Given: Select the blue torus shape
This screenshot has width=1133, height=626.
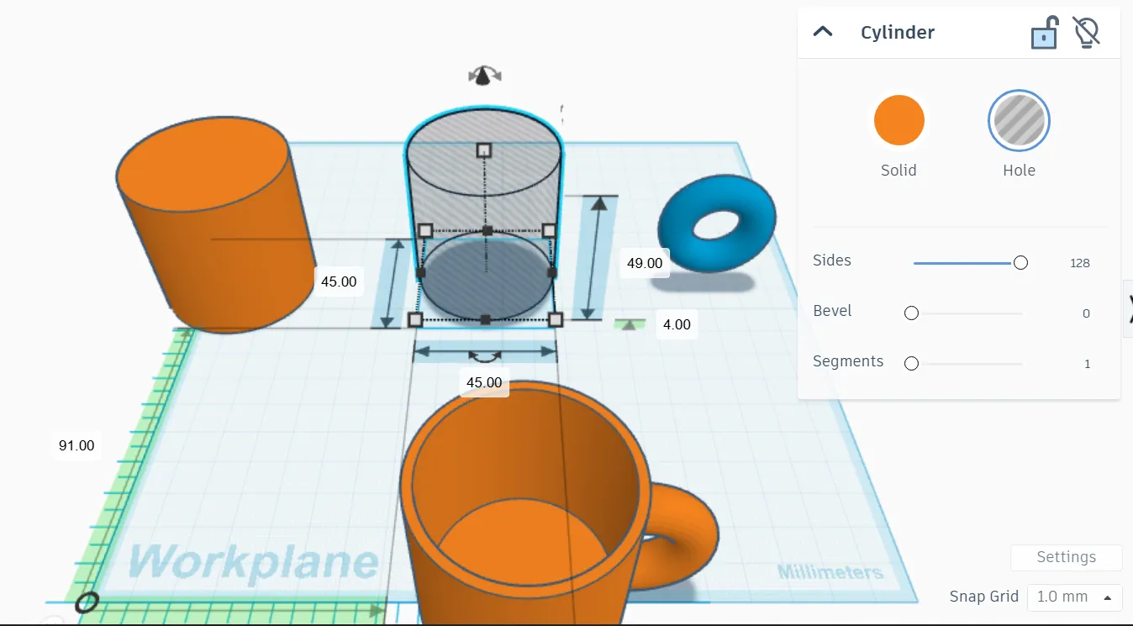Looking at the screenshot, I should (717, 224).
